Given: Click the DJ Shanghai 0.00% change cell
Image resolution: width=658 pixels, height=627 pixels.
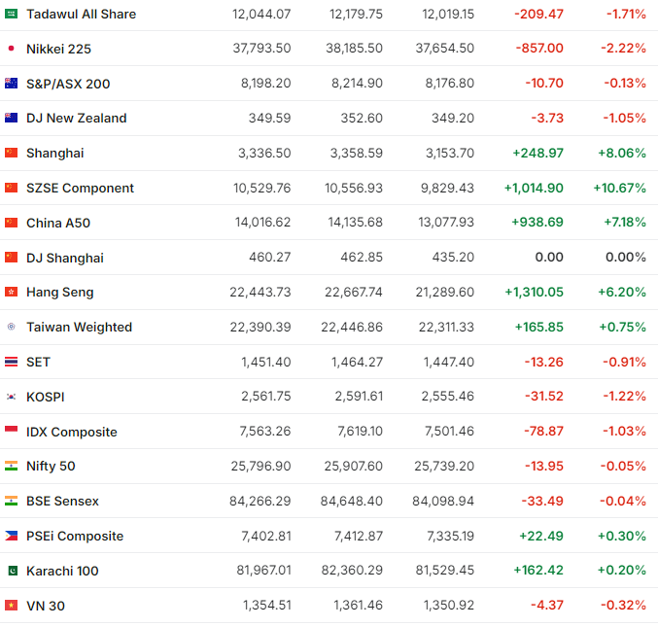Looking at the screenshot, I should [625, 258].
